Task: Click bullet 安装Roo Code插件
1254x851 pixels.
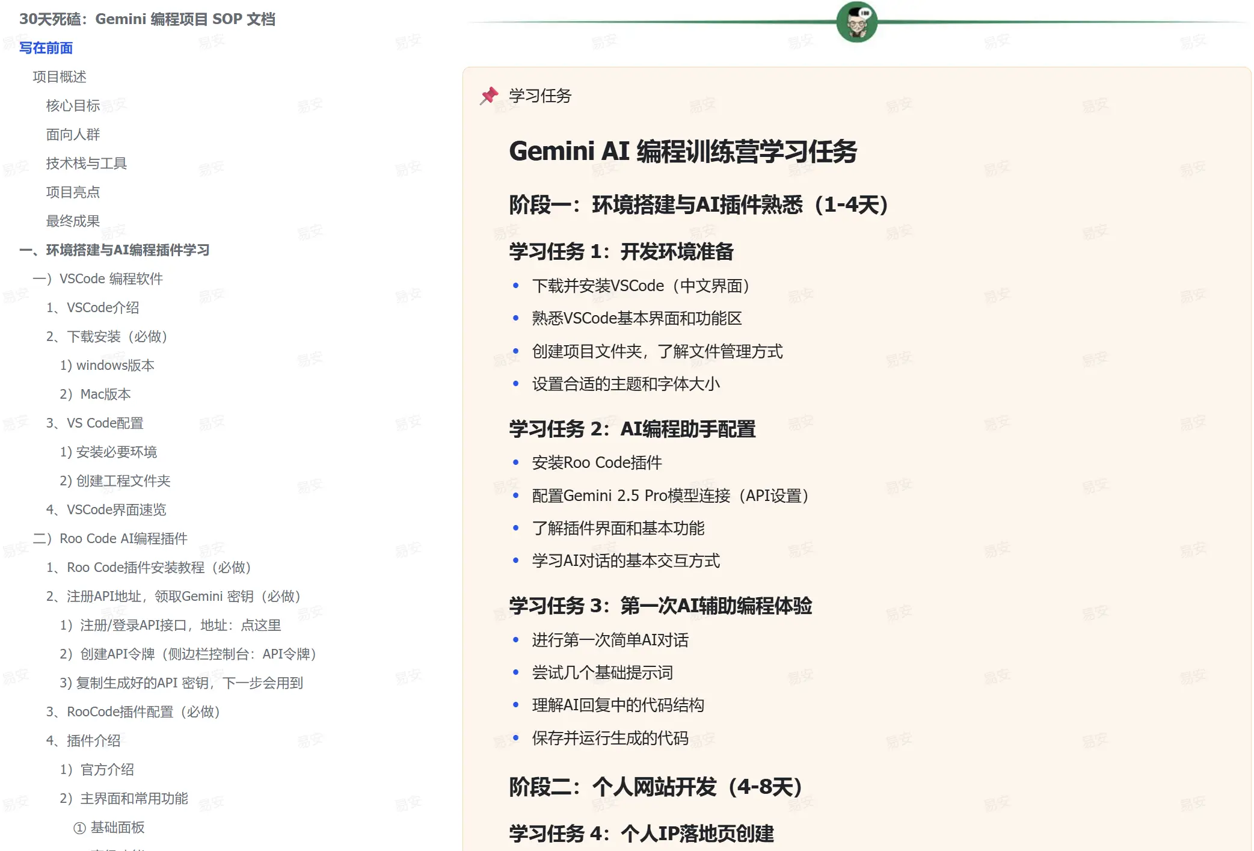Action: 597,462
